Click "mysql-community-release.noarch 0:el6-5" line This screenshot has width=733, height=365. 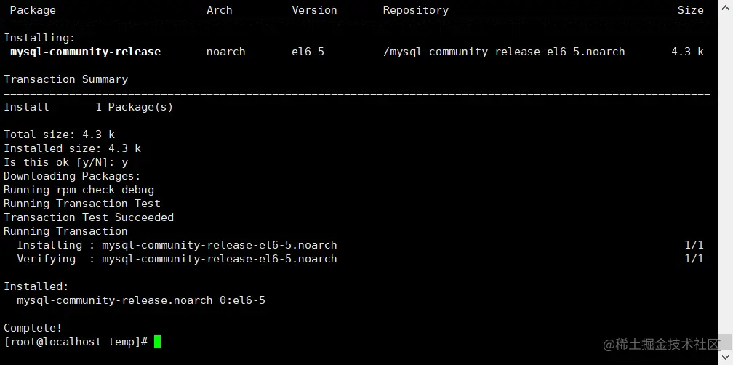(x=141, y=300)
